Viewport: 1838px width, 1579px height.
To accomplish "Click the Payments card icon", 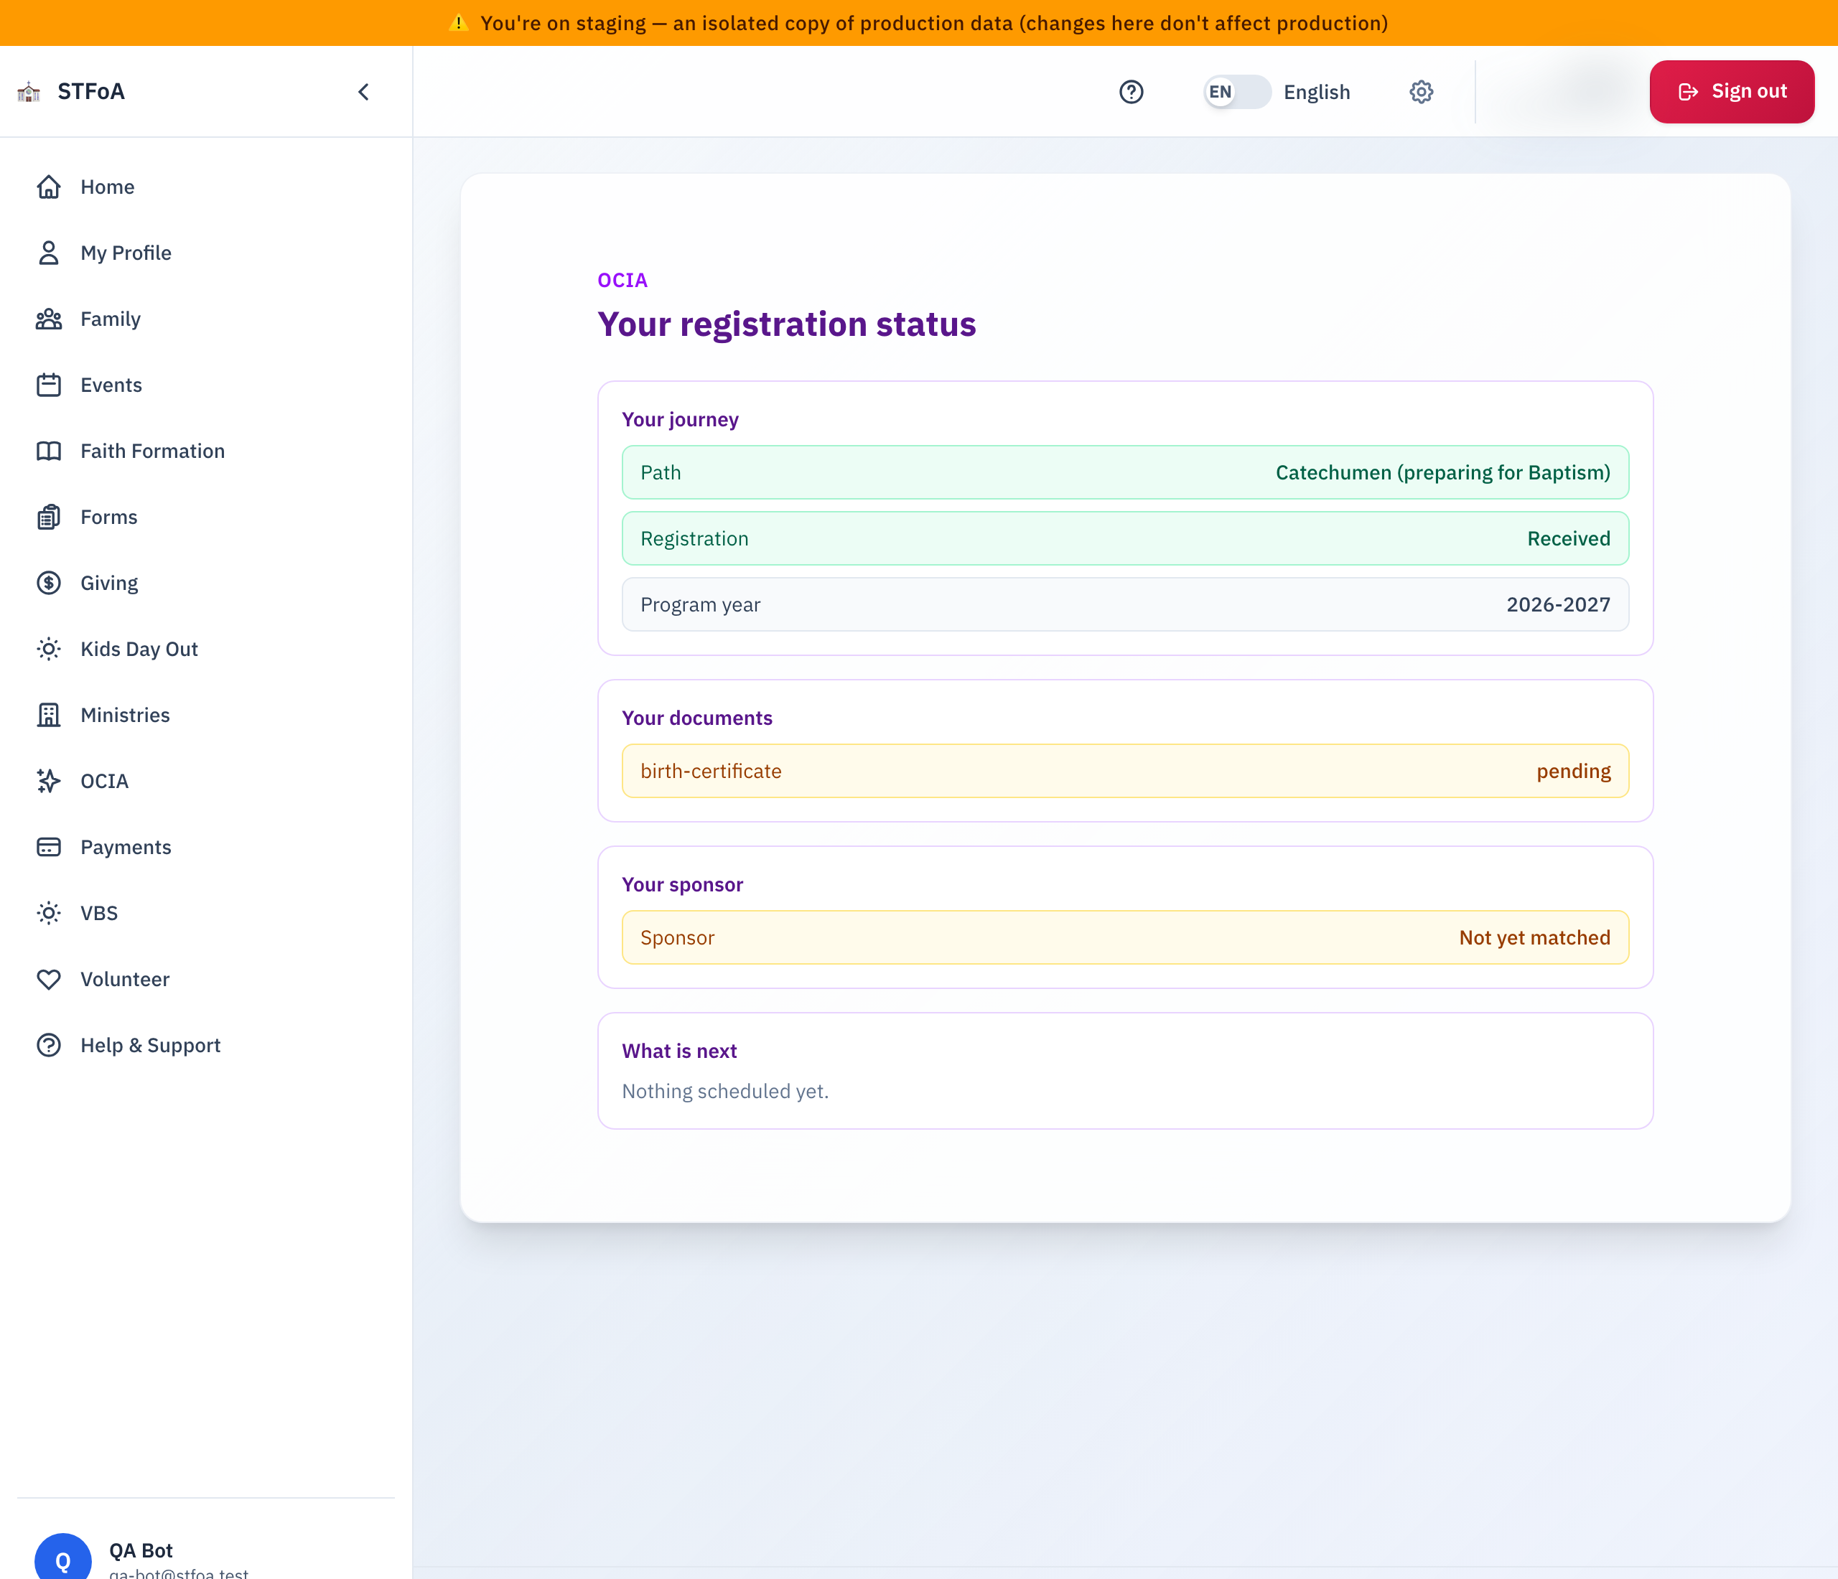I will click(x=49, y=848).
